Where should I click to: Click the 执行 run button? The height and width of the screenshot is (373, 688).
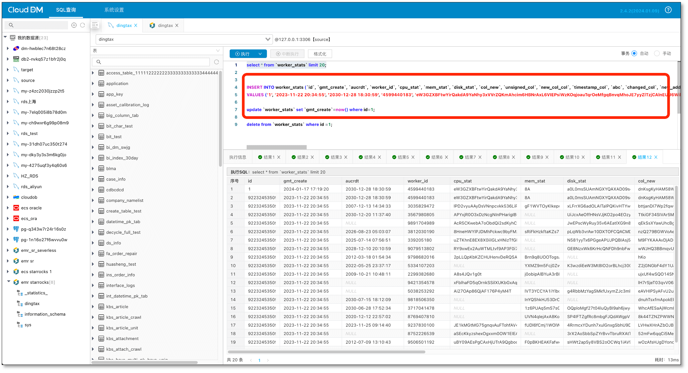(x=243, y=54)
